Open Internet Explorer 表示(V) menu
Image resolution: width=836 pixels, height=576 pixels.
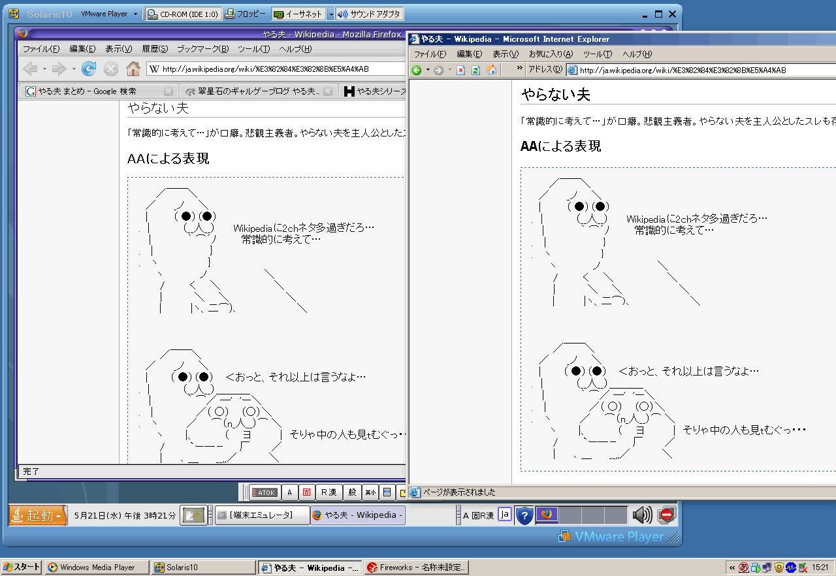pos(506,54)
